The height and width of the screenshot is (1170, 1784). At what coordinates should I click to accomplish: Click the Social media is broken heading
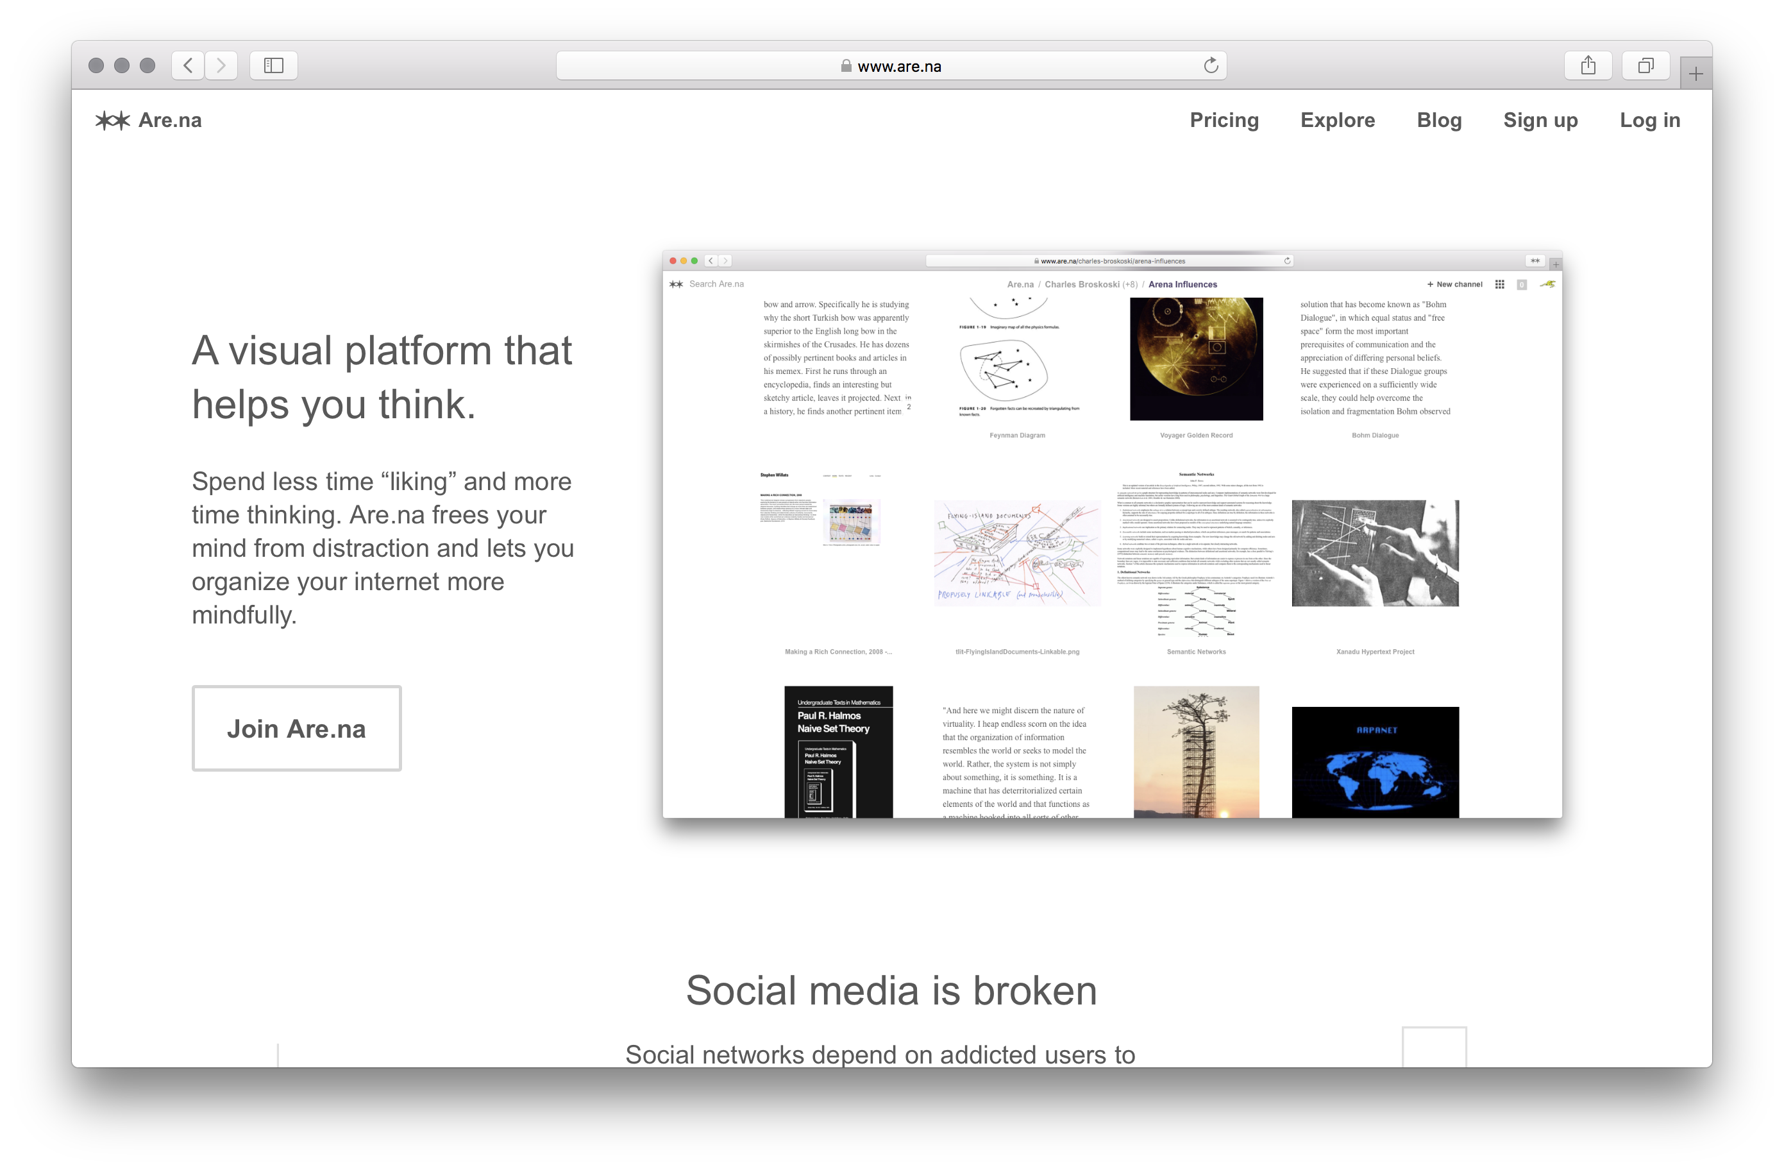tap(891, 990)
